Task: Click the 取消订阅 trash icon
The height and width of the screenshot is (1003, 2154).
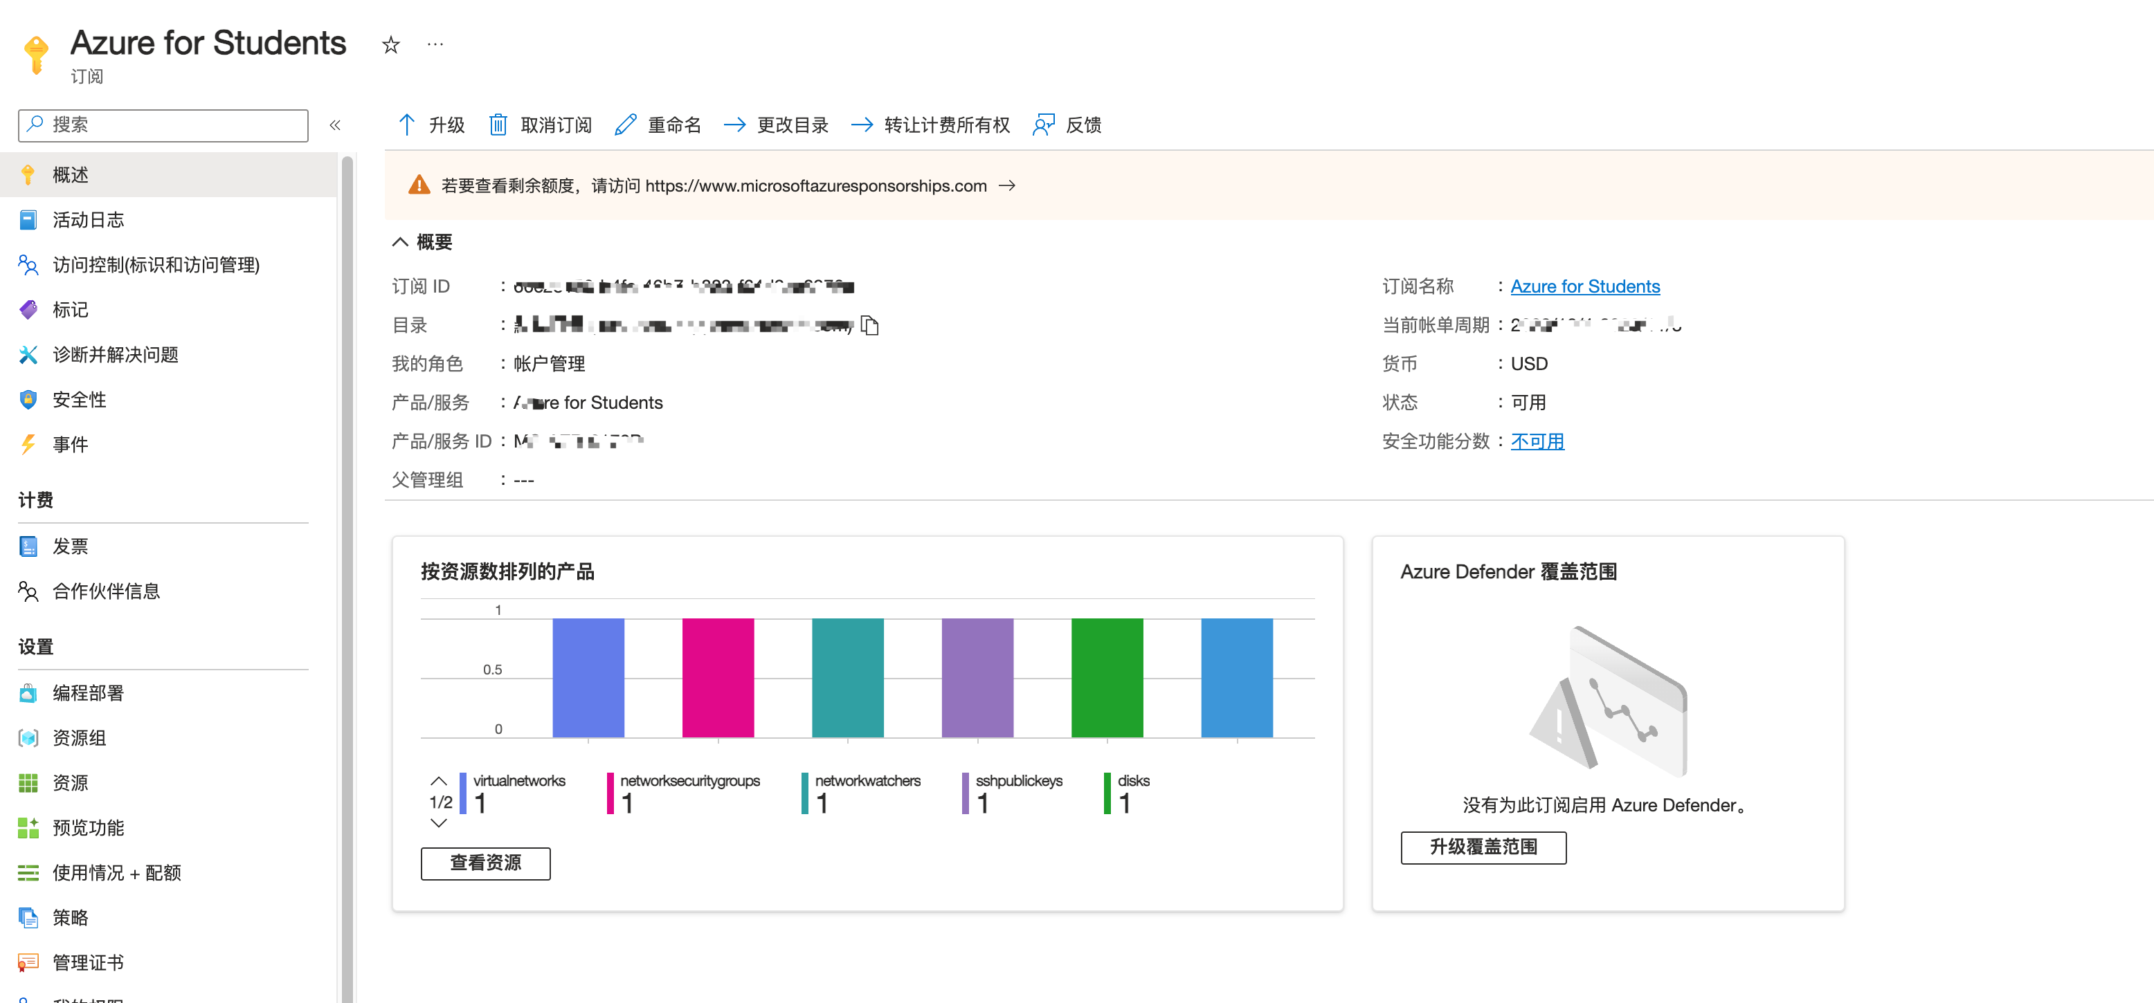Action: [498, 125]
